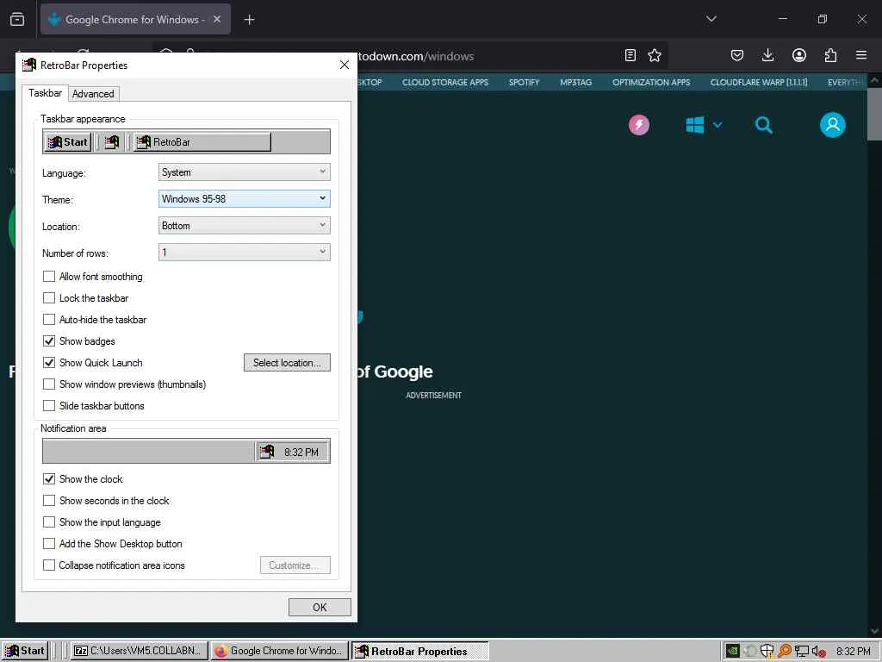The image size is (882, 662).
Task: Click the taskbar Start button
Action: click(x=25, y=651)
